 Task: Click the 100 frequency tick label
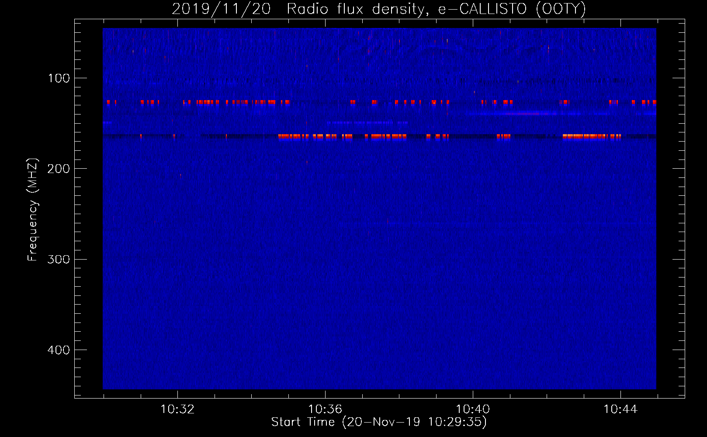click(x=59, y=78)
